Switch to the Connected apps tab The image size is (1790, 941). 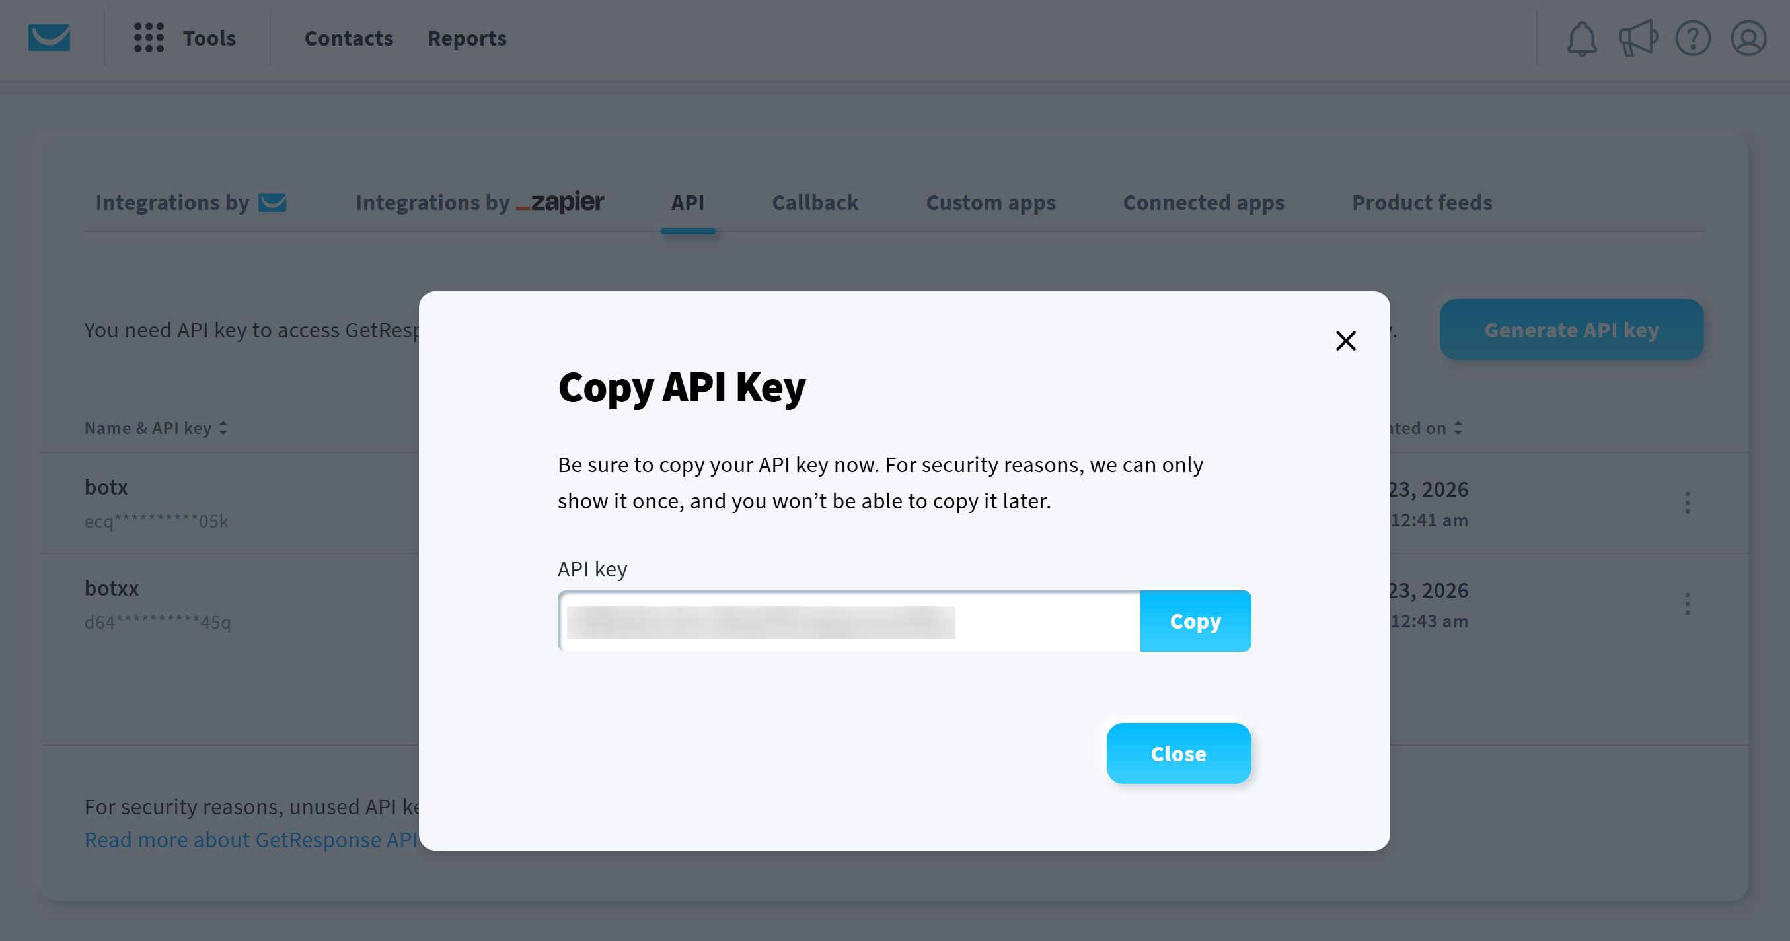1203,203
